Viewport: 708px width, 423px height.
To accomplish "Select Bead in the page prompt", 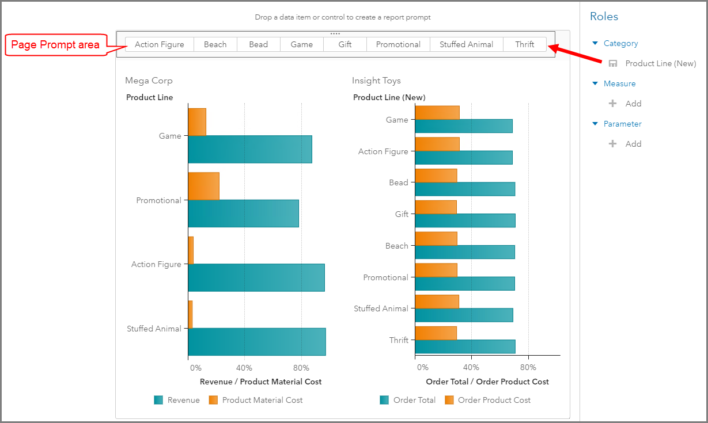I will pos(258,45).
